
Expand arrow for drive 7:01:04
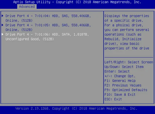[x=3, y=16]
